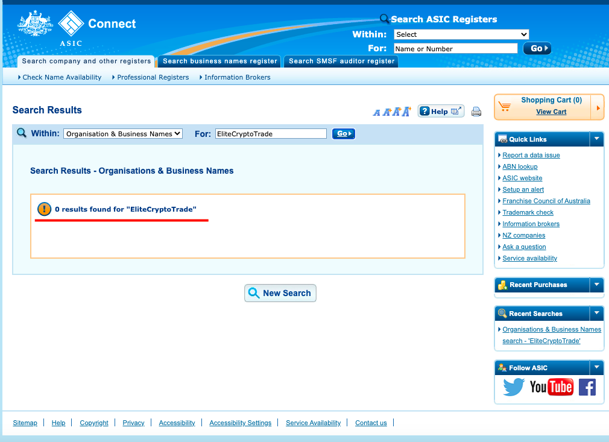This screenshot has height=442, width=609.
Task: Open ASIC Facebook page icon
Action: [587, 387]
